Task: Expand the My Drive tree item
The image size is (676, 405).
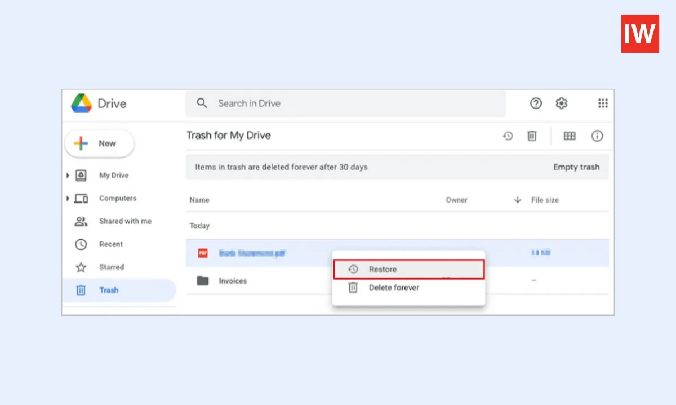Action: tap(68, 175)
